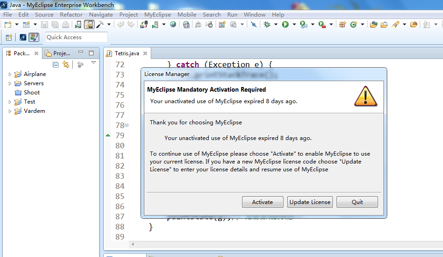
Task: Open the web browser globe icon
Action: (173, 24)
